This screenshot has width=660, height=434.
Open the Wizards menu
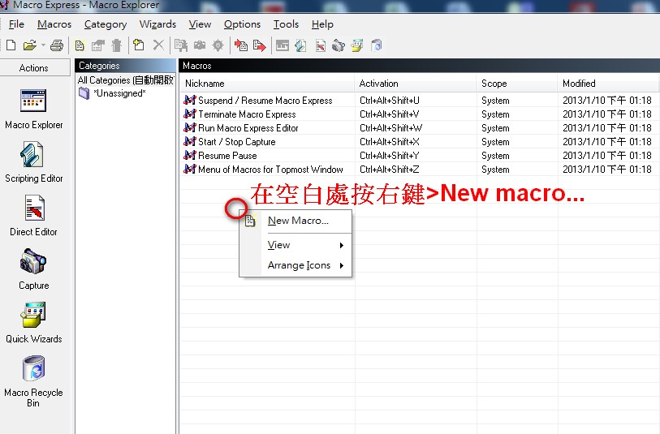157,24
